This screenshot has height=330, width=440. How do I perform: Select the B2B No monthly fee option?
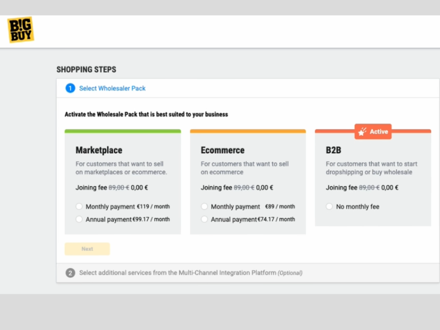tap(329, 207)
